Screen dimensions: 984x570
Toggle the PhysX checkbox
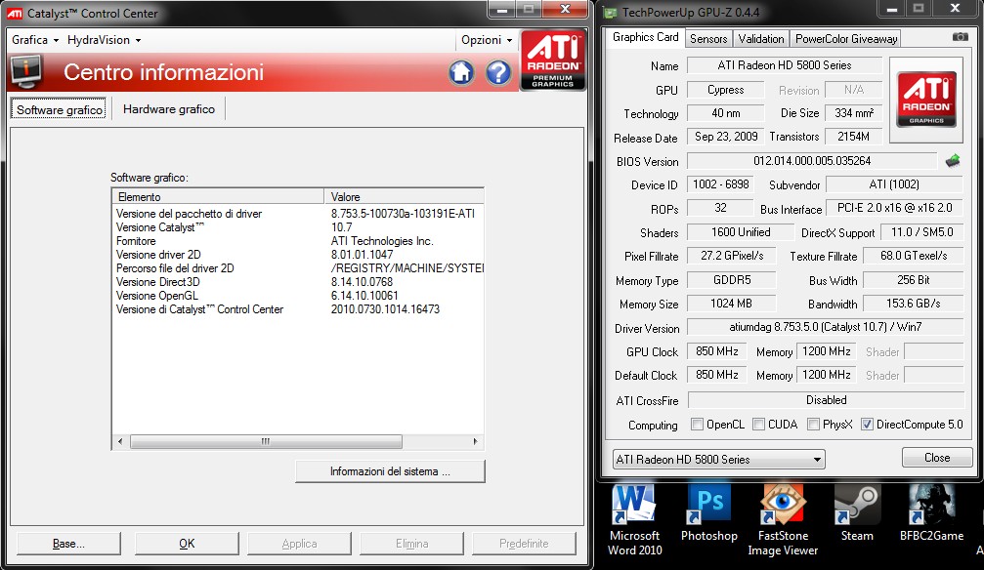(813, 425)
